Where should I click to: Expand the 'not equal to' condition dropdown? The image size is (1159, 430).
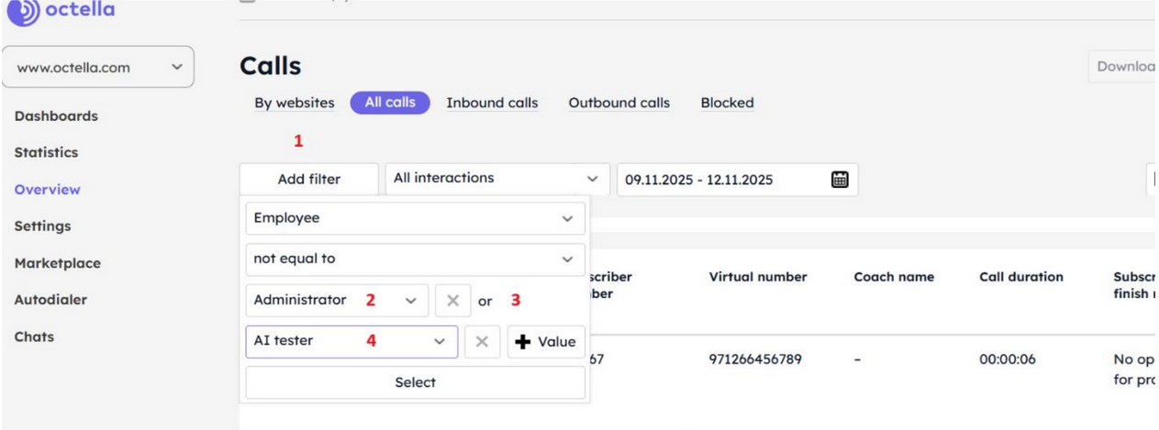[415, 259]
